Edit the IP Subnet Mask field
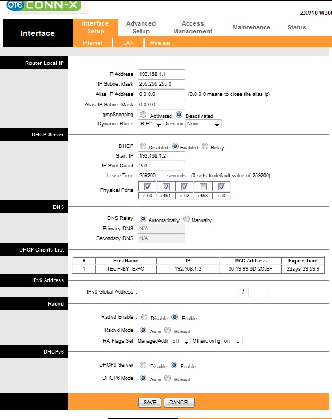This screenshot has height=419, width=332. coord(161,84)
